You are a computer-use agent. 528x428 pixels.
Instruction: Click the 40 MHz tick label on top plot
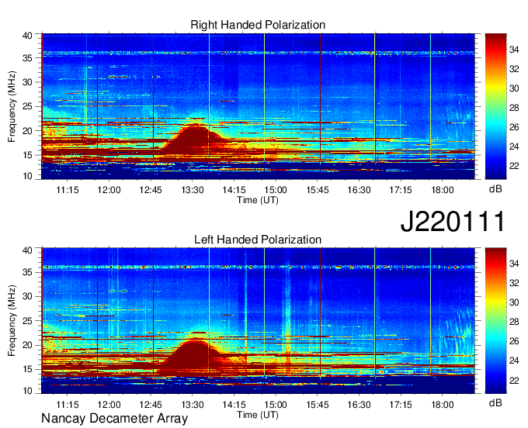tap(27, 36)
